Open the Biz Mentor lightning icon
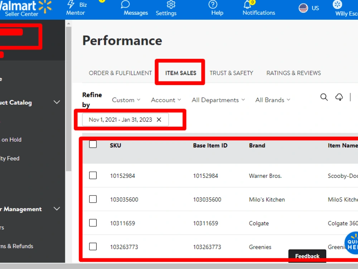The image size is (358, 269). click(x=71, y=4)
